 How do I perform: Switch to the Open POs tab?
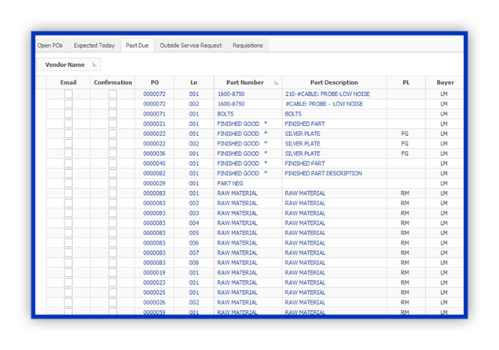point(50,46)
